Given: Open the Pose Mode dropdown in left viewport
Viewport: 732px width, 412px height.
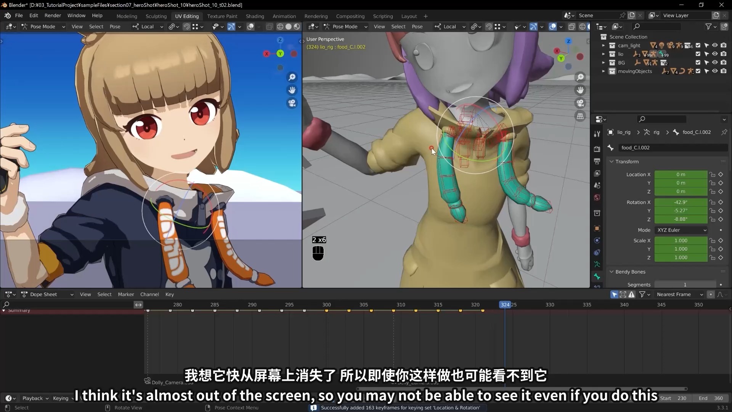Looking at the screenshot, I should click(43, 26).
